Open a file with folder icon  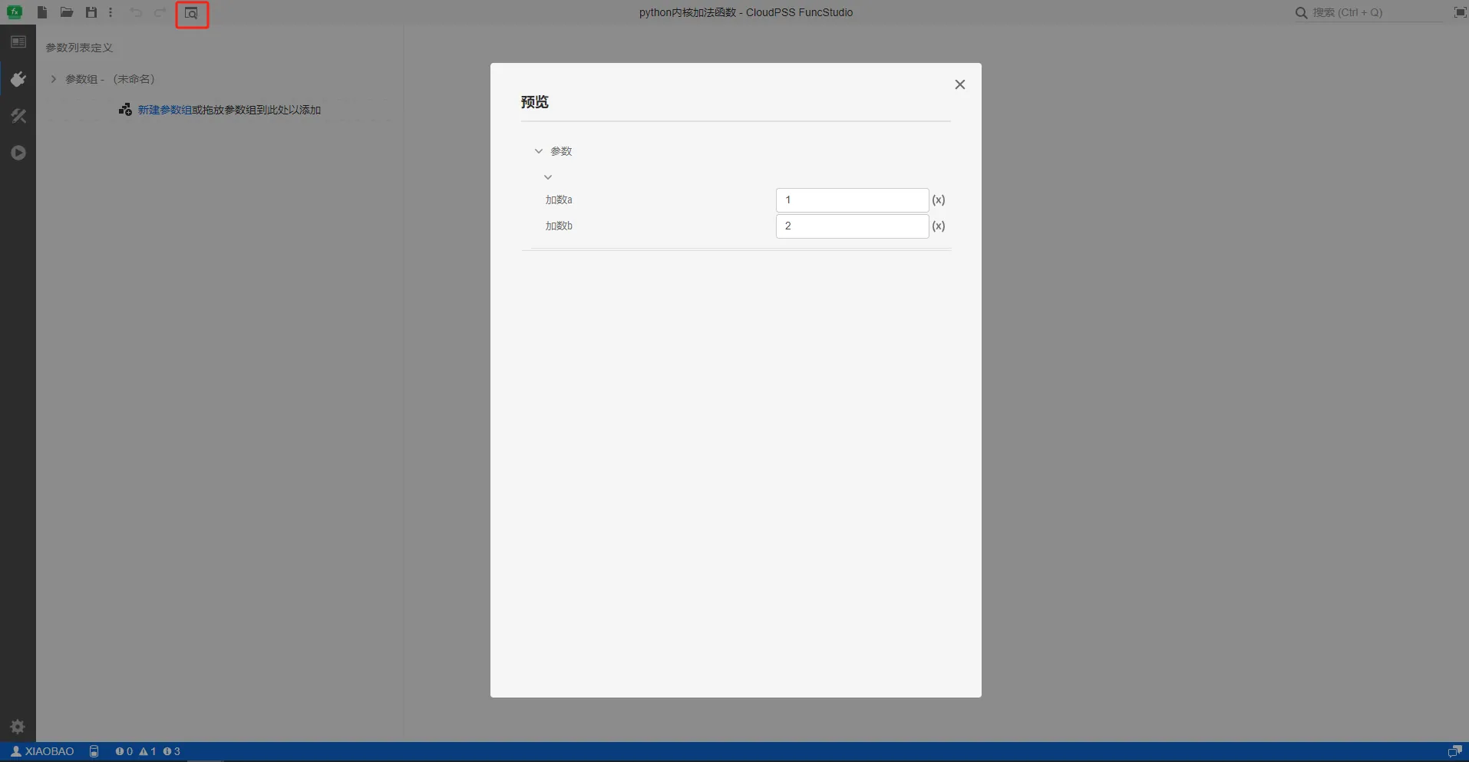click(67, 12)
